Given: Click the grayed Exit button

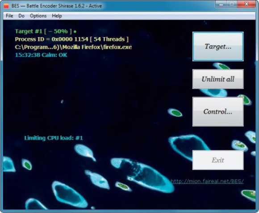Looking at the screenshot, I should tap(218, 160).
